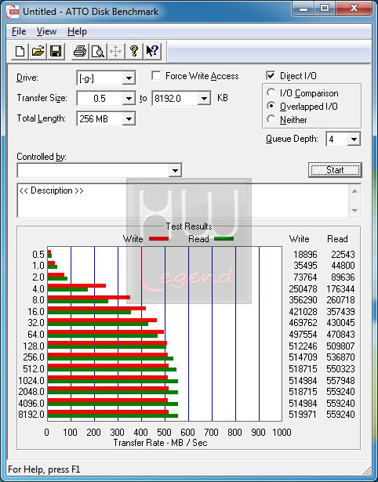The image size is (378, 482).
Task: Expand the Controlled by combo box
Action: 175,170
